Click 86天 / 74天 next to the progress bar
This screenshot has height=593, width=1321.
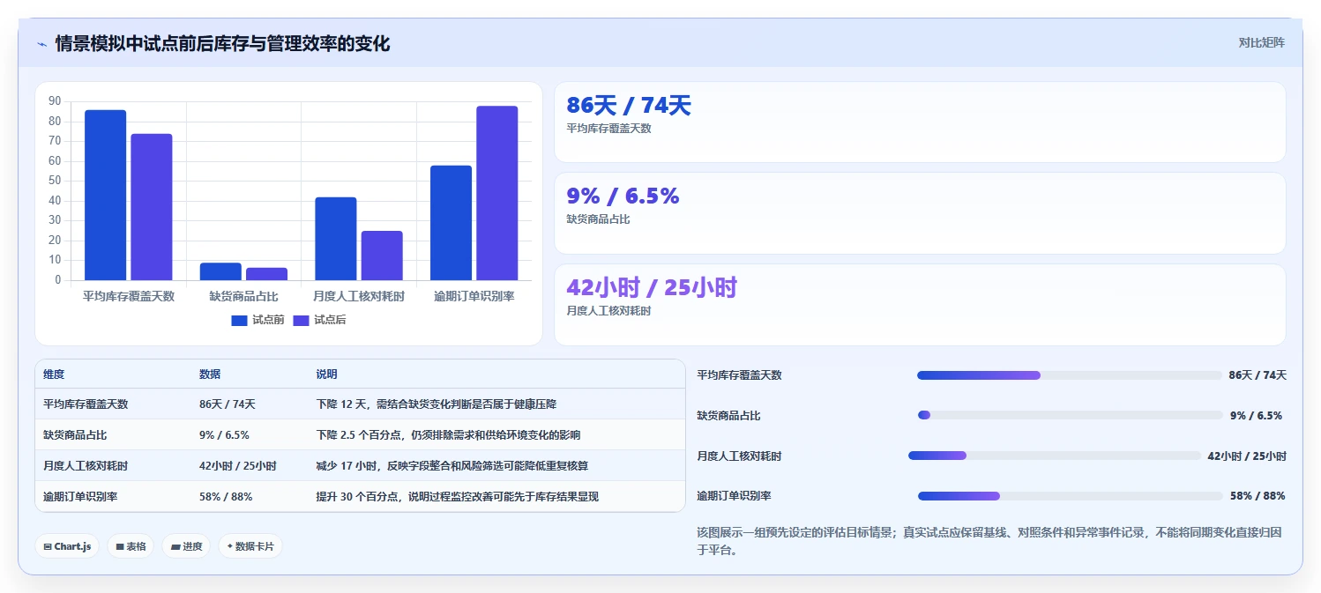pos(1258,375)
